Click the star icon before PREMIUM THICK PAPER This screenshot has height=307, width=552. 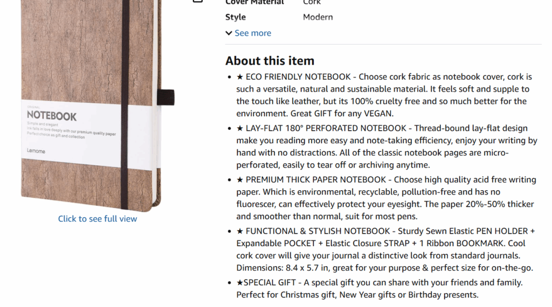[240, 179]
